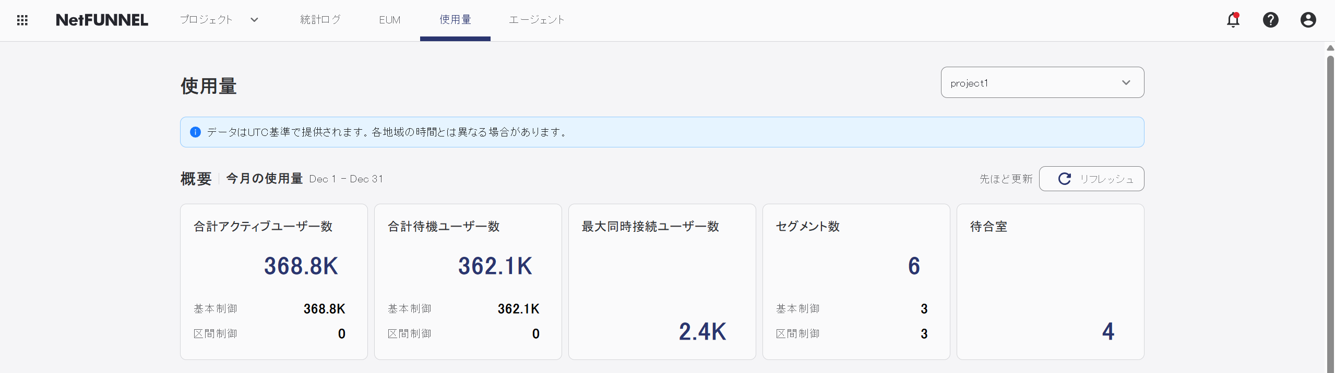Viewport: 1335px width, 373px height.
Task: Click the 待合室 card
Action: [1050, 281]
